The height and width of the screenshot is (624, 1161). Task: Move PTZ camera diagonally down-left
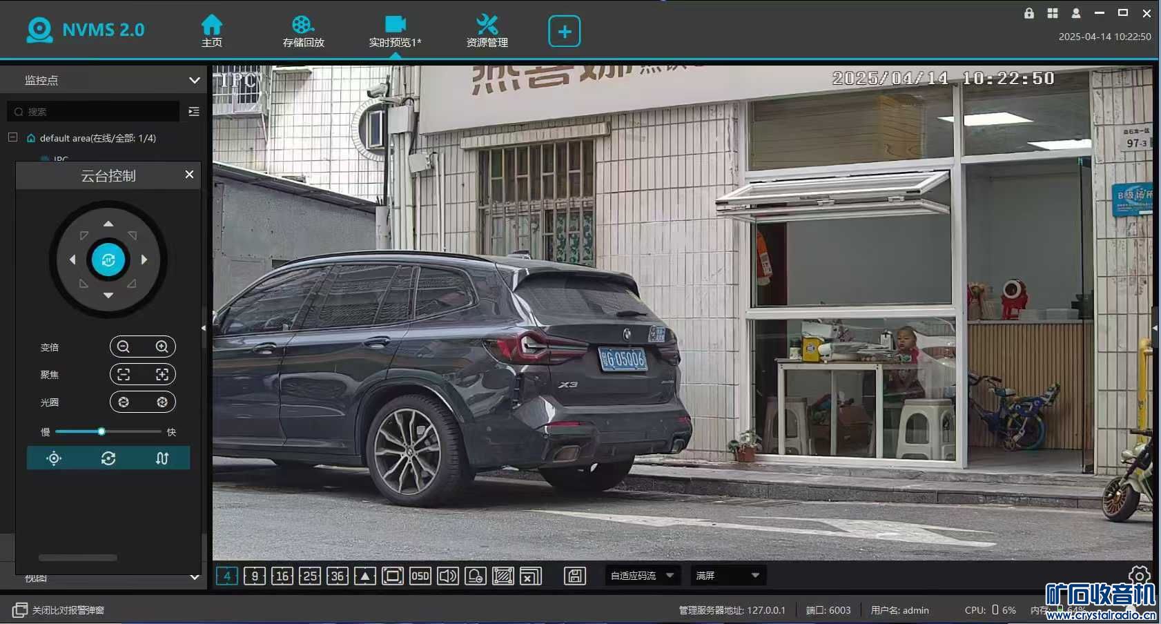click(84, 284)
